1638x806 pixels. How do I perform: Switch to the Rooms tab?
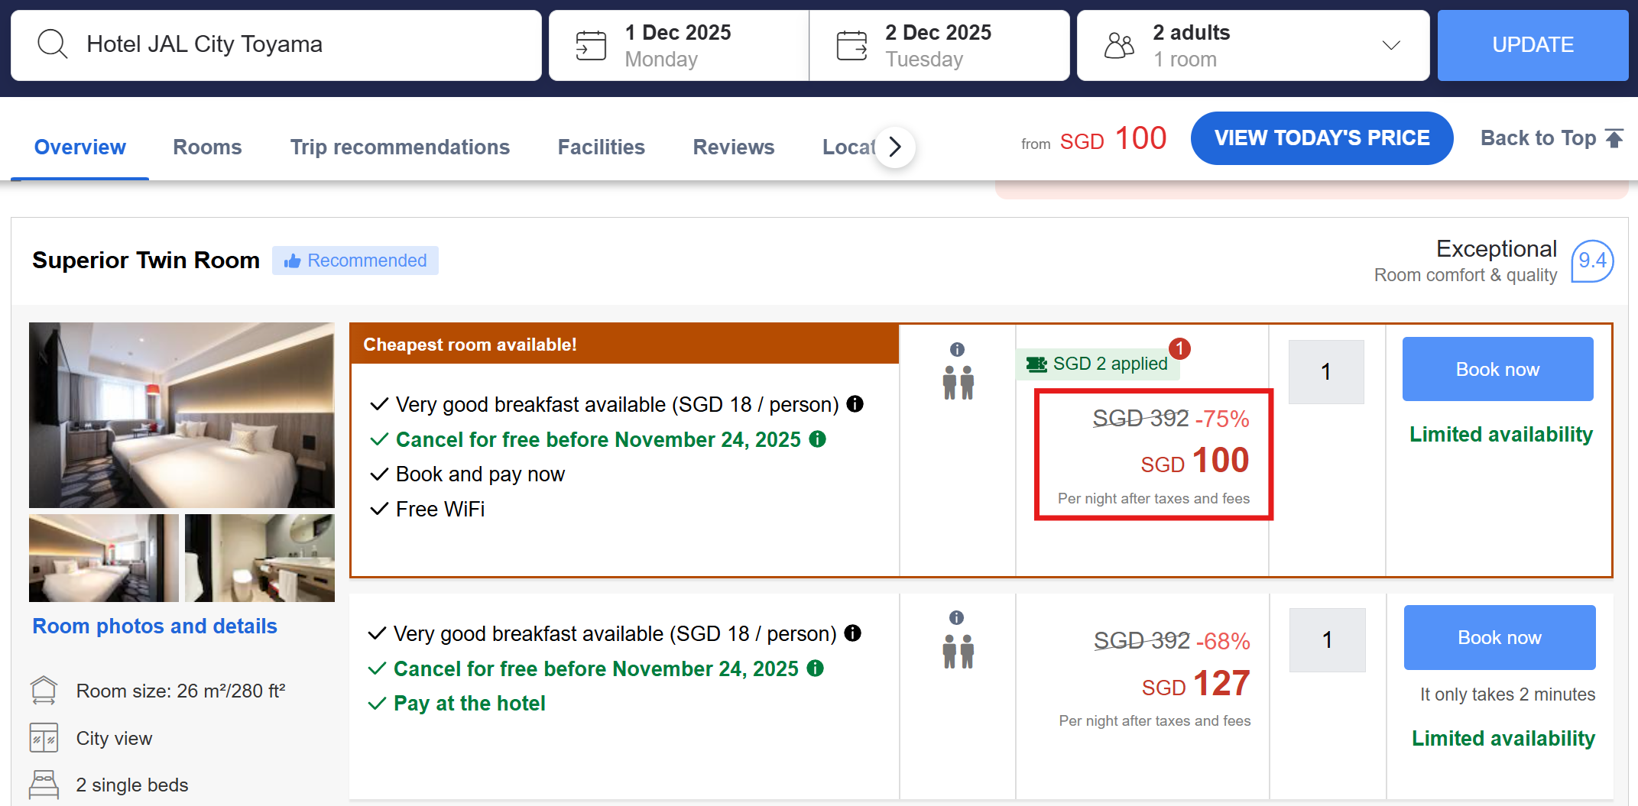(x=207, y=147)
